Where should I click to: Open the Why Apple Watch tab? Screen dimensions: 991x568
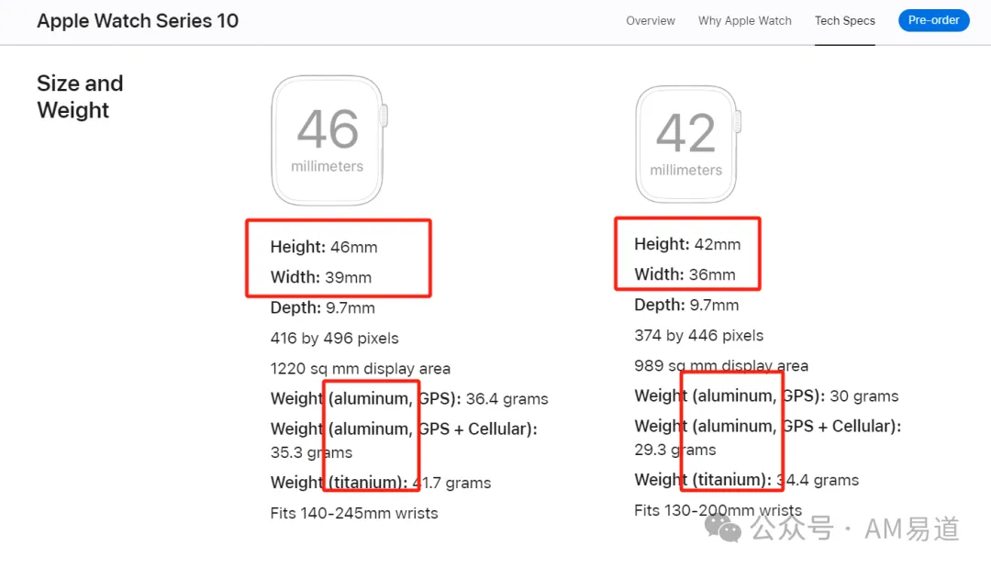(744, 21)
